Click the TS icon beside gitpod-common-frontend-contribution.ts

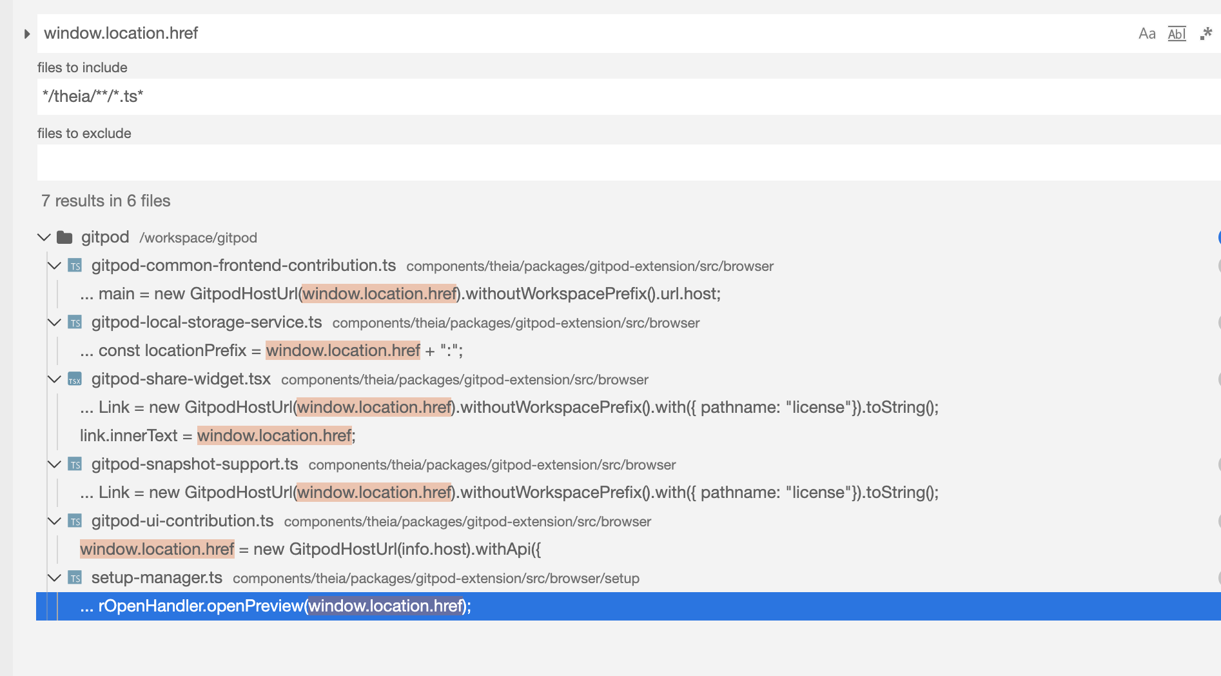74,265
